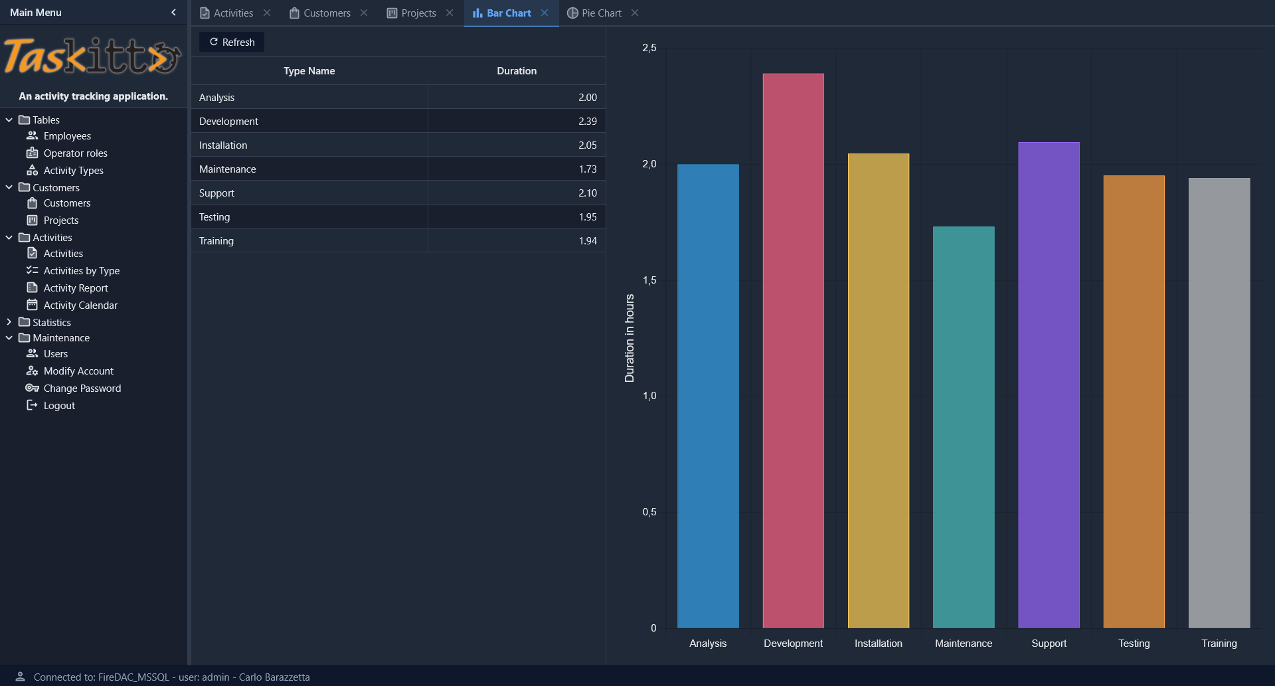Select the Employees icon in the sidebar
Viewport: 1275px width, 686px height.
33,135
